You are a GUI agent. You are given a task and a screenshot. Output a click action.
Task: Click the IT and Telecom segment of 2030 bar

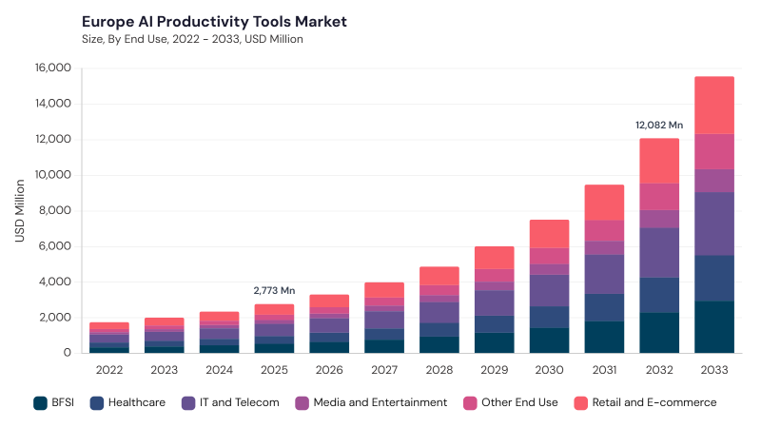coord(550,291)
